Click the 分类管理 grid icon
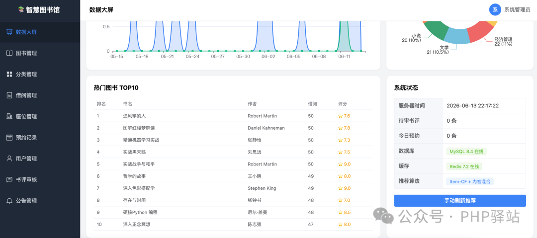 pos(9,75)
